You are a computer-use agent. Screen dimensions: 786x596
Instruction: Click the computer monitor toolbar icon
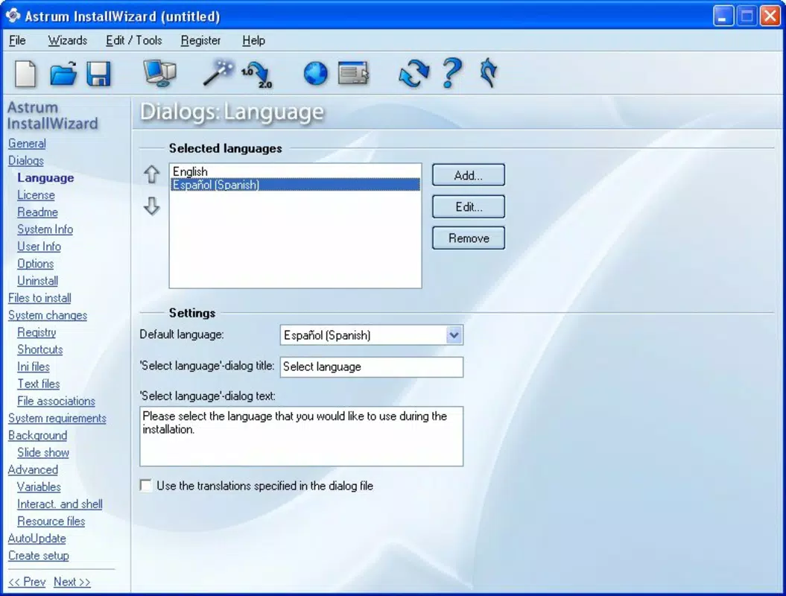click(160, 73)
